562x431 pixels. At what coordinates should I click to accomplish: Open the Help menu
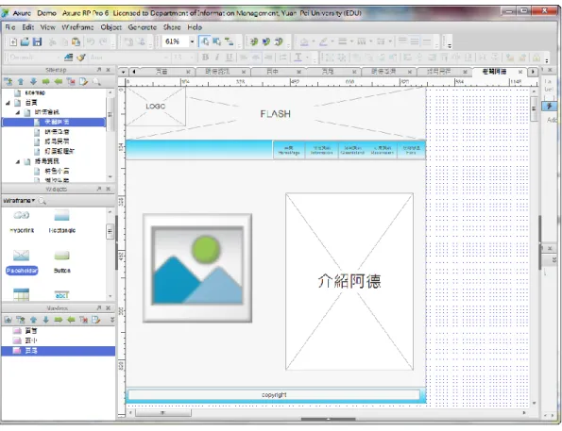coord(195,27)
